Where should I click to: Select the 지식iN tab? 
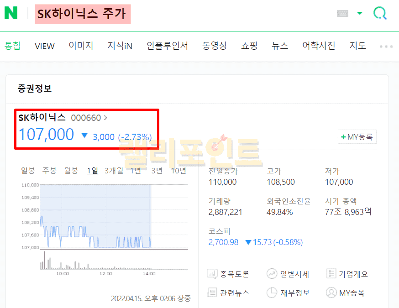click(x=120, y=46)
